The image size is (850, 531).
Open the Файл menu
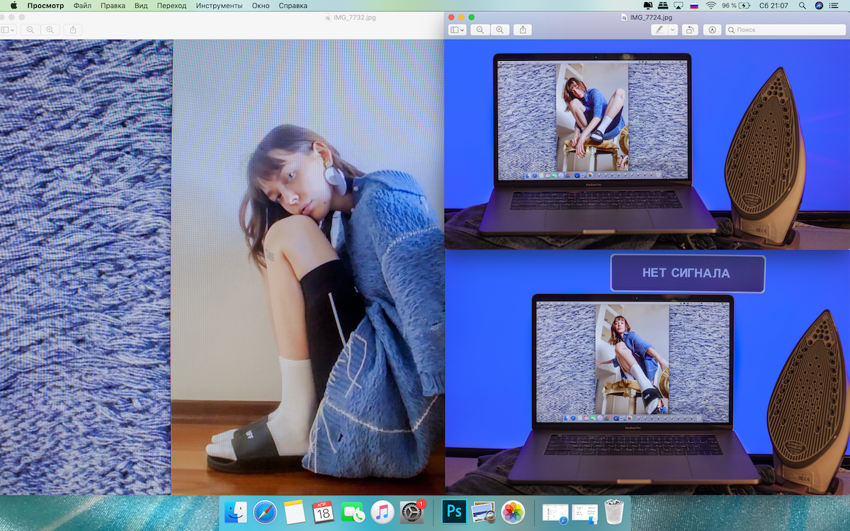pyautogui.click(x=82, y=6)
